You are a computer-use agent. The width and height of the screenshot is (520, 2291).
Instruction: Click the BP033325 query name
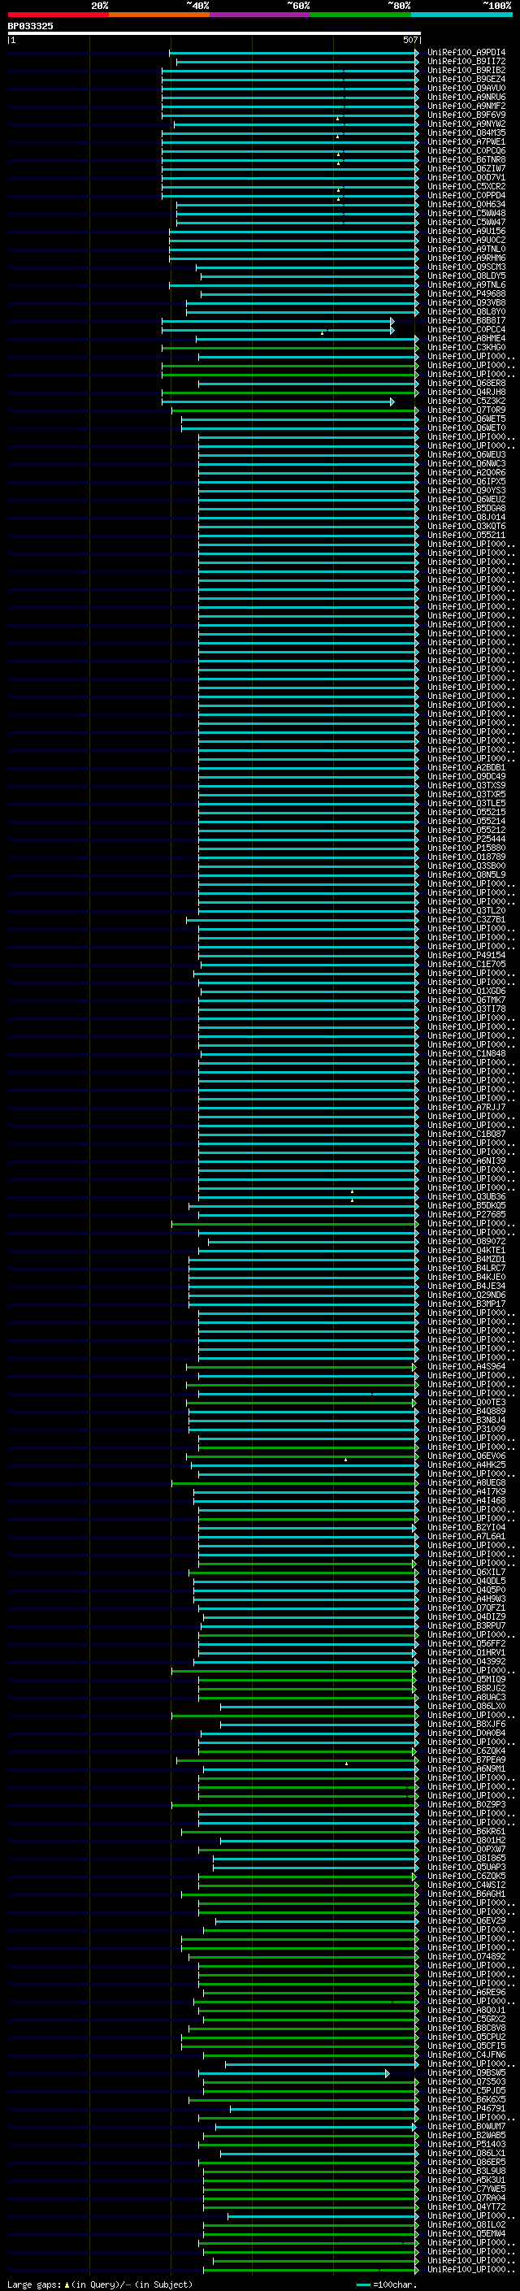[x=30, y=26]
